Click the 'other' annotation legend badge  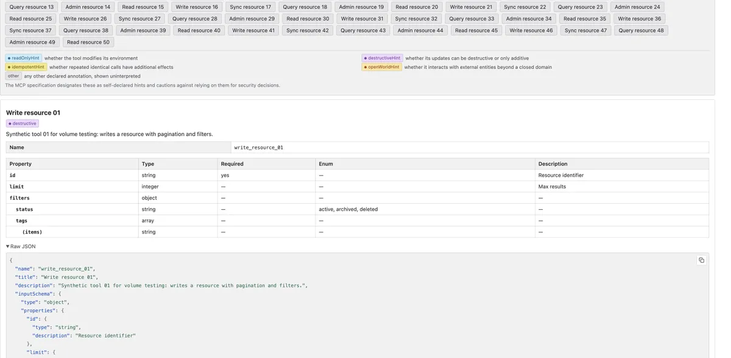(x=13, y=76)
